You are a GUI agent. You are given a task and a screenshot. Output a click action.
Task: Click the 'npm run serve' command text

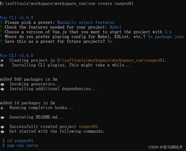22,146
